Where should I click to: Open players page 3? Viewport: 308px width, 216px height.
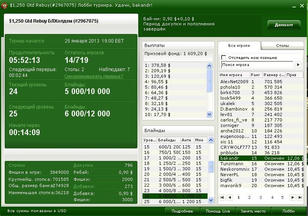(260, 197)
